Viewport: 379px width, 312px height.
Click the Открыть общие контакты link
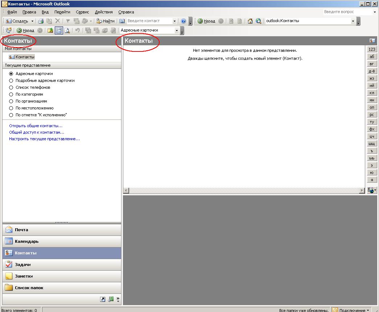tap(36, 126)
